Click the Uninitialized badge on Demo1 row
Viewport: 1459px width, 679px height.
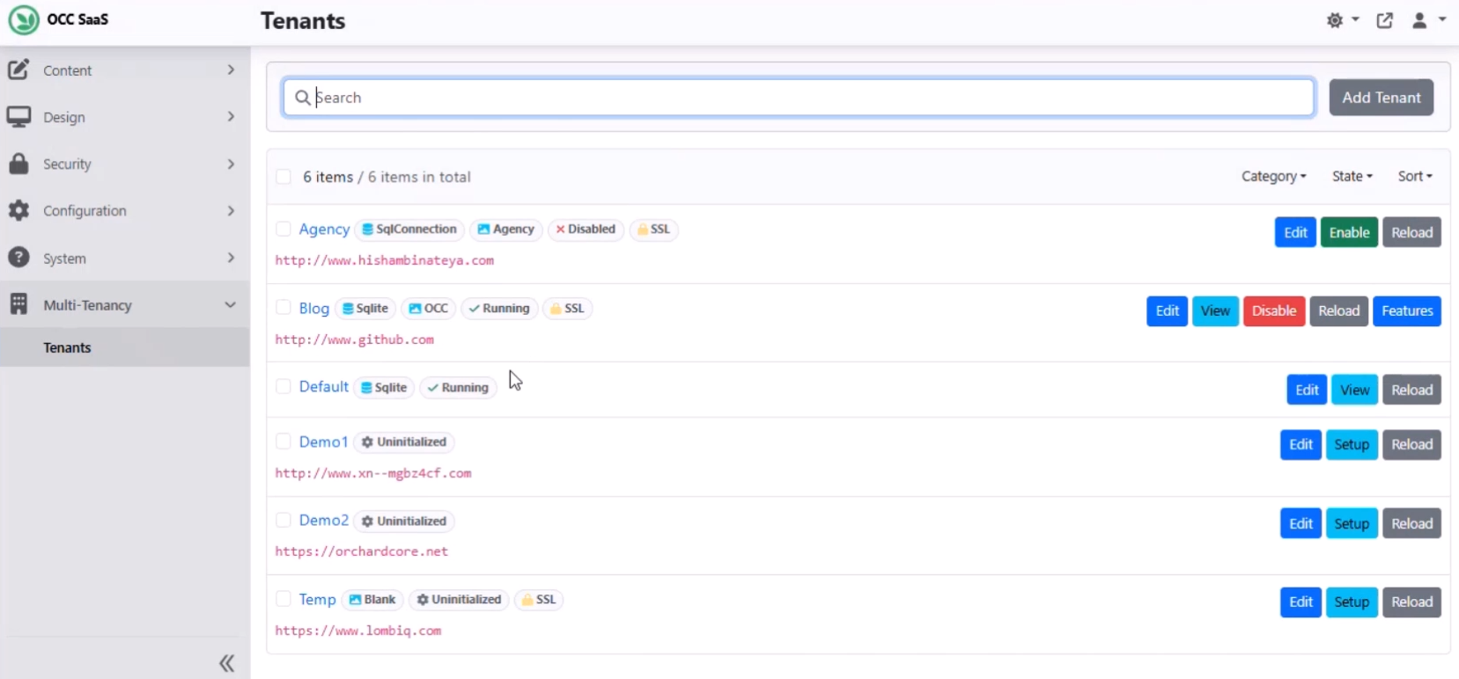(x=404, y=442)
